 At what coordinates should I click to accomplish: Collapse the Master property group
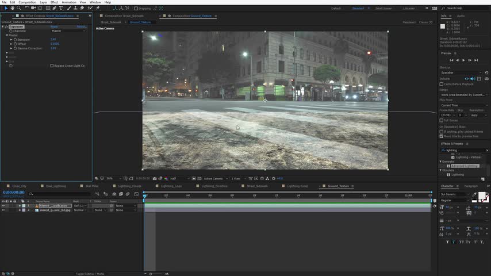click(6, 35)
